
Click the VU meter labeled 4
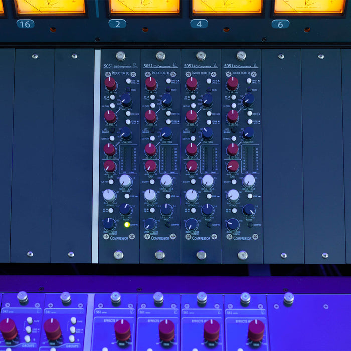227,7
